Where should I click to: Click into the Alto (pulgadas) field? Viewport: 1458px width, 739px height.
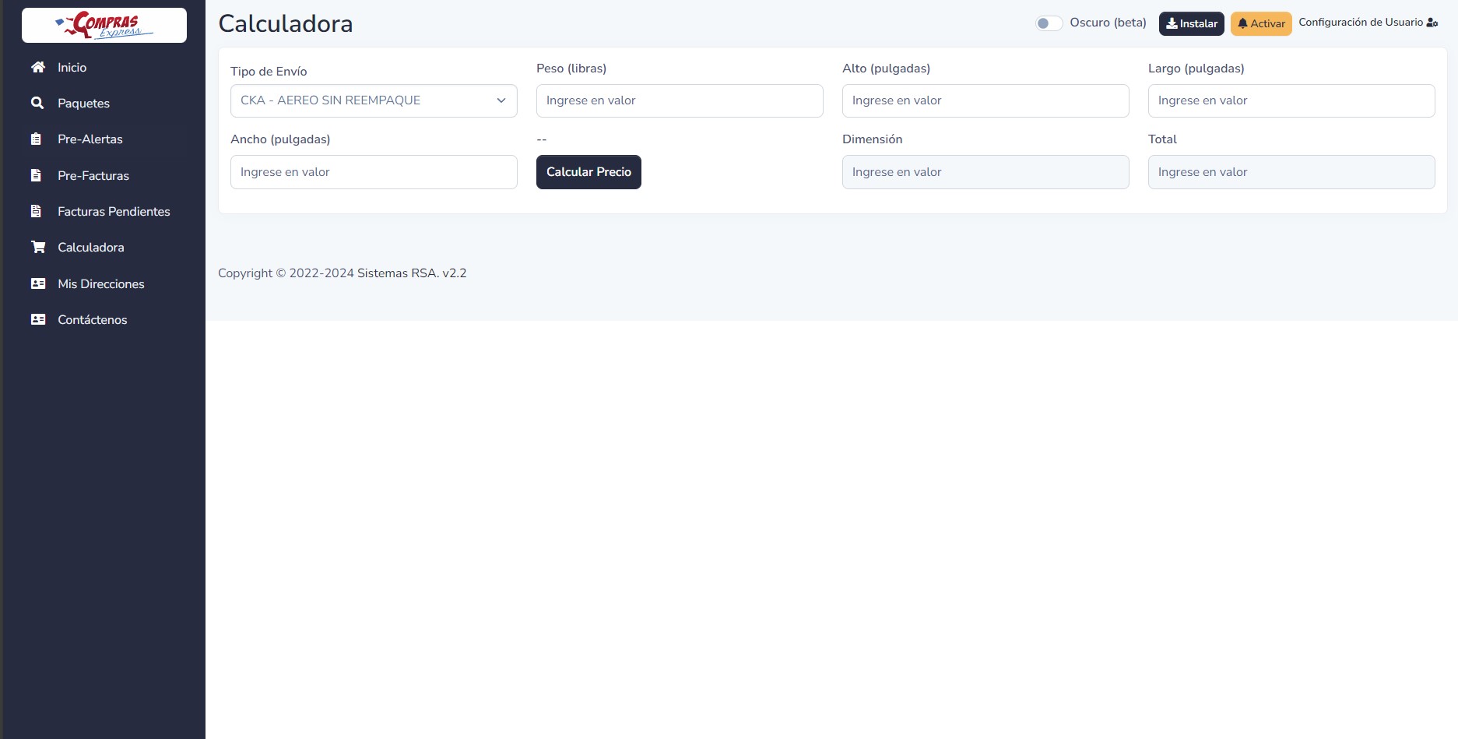(x=985, y=100)
